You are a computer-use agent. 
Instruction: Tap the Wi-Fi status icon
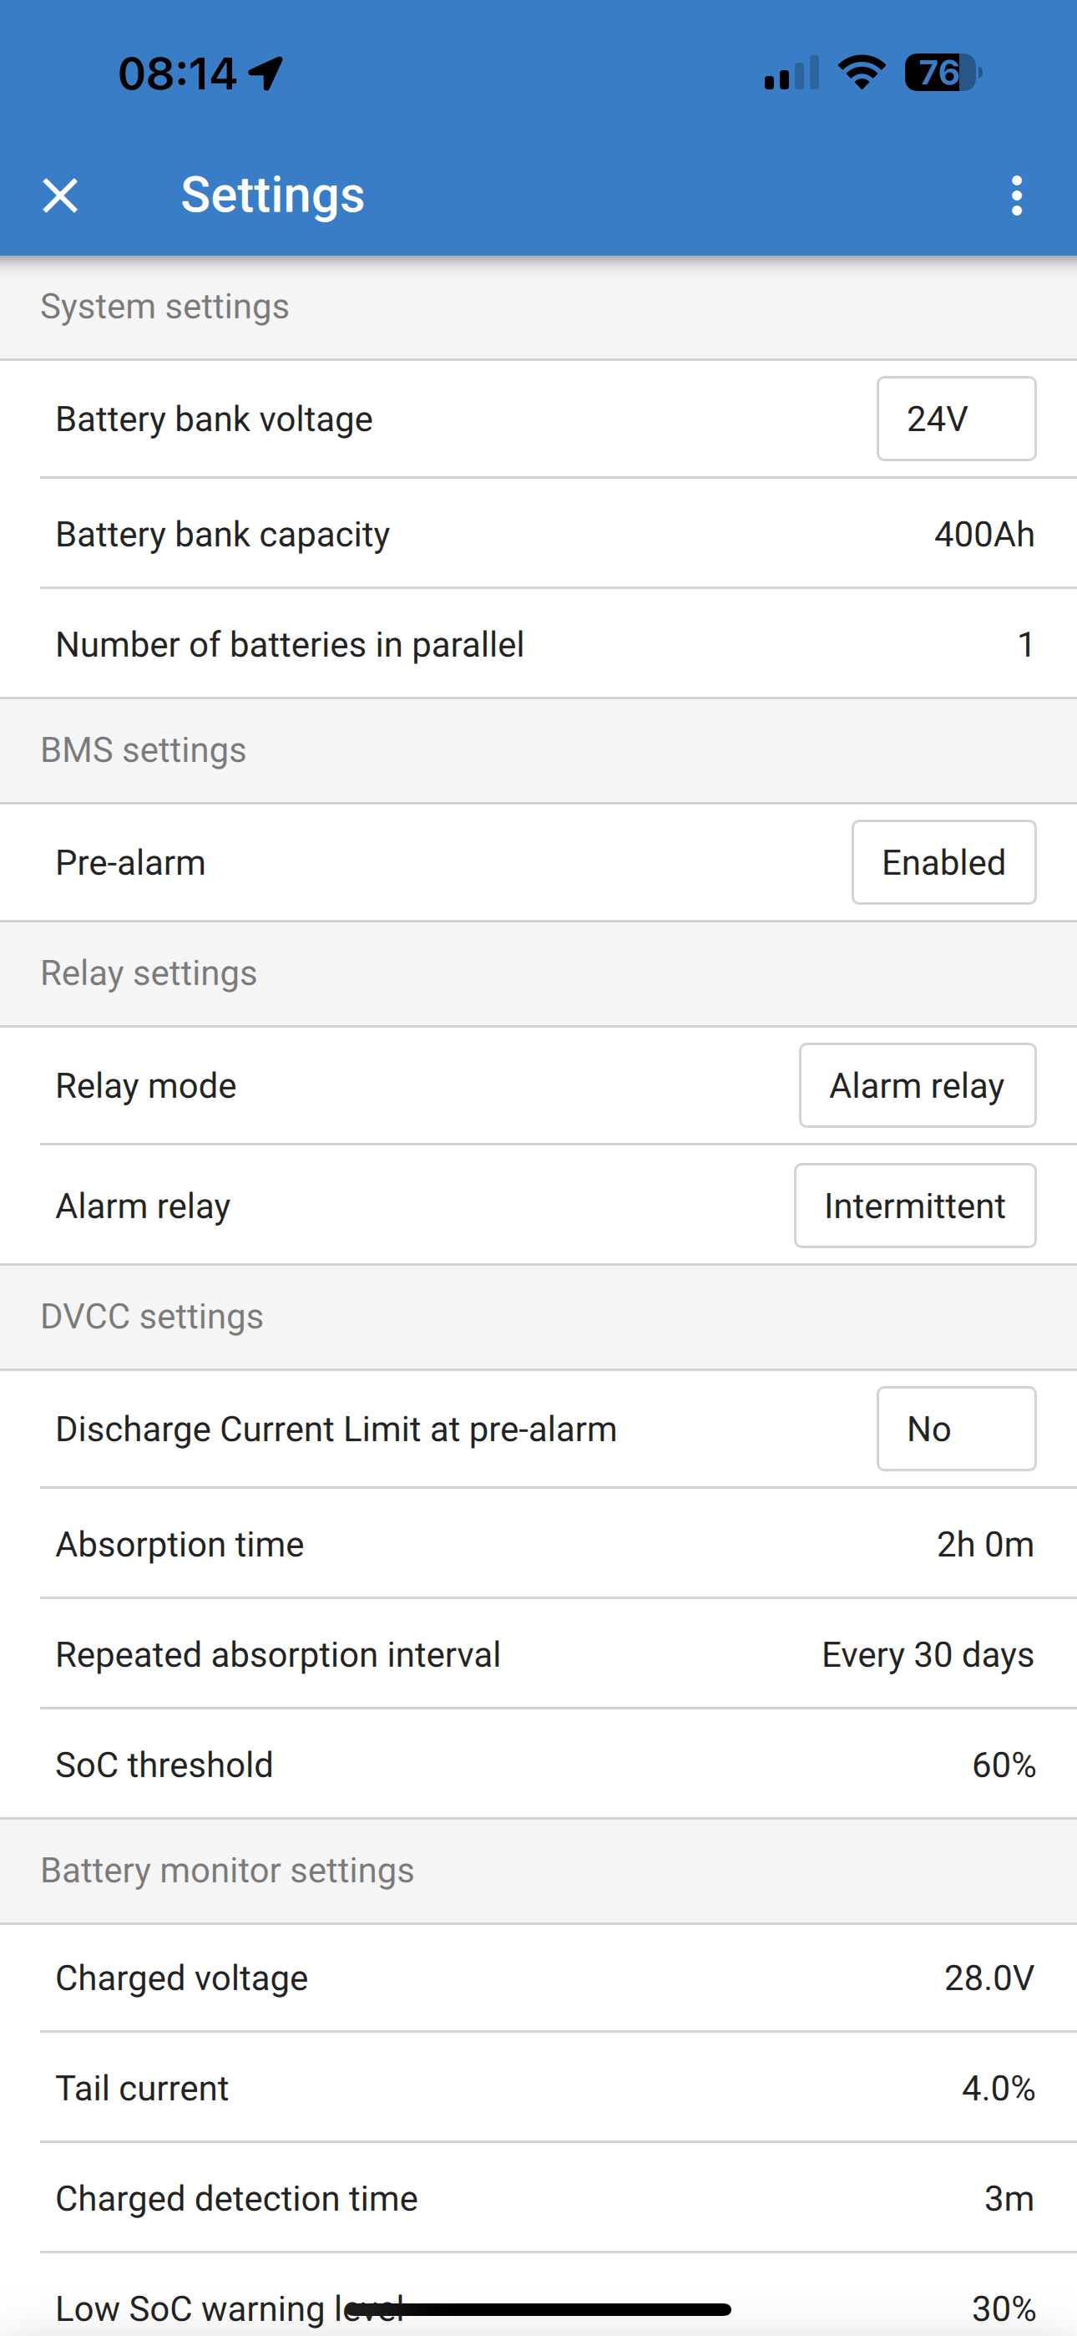click(x=862, y=73)
